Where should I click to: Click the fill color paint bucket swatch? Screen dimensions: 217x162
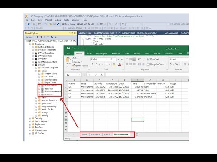tap(114, 64)
